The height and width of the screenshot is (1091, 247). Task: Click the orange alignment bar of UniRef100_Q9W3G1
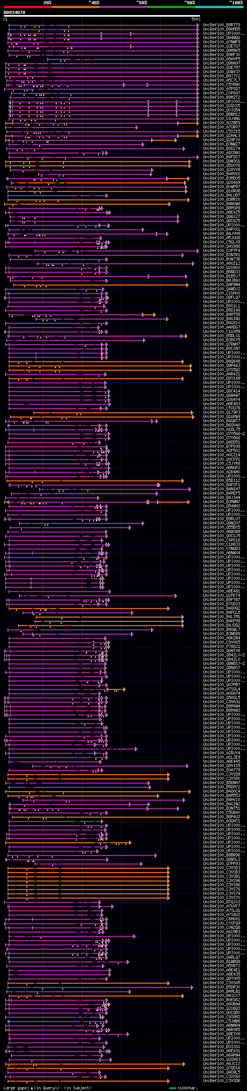click(x=98, y=161)
